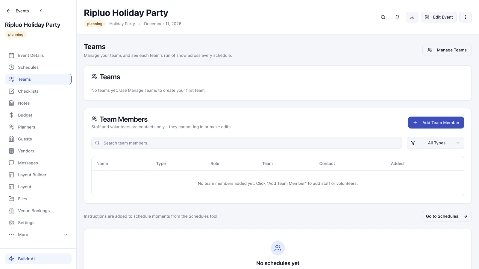Click Events breadcrumb link
This screenshot has height=269, width=479.
coord(22,11)
